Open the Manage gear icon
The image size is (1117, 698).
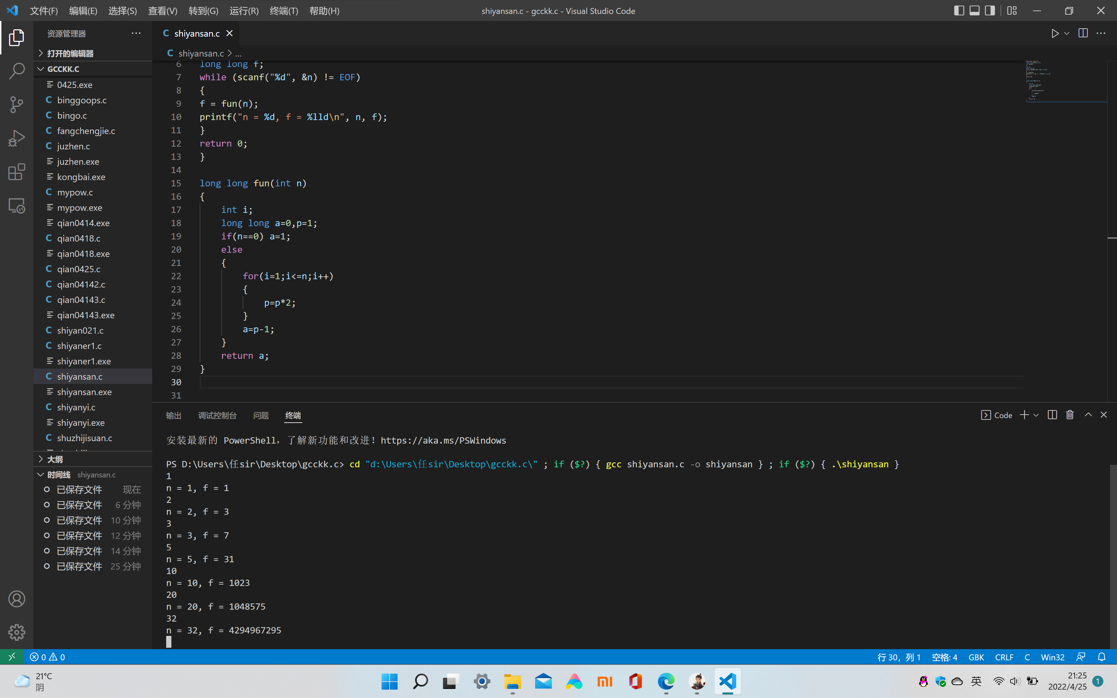click(17, 632)
